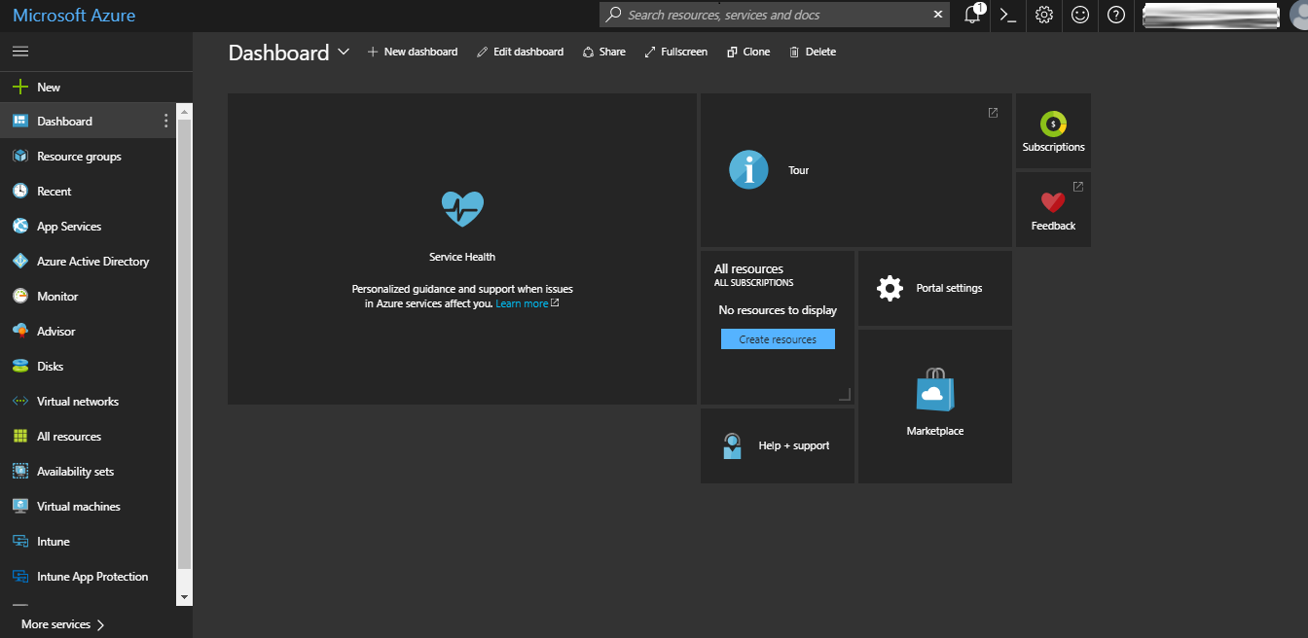Viewport: 1308px width, 638px height.
Task: Click the Availability sets icon
Action: tap(19, 472)
